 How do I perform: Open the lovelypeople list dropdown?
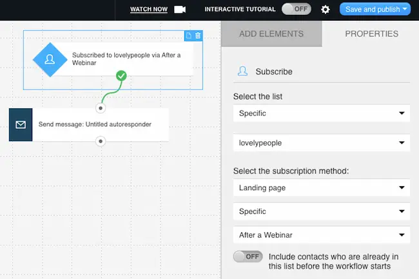(322, 143)
